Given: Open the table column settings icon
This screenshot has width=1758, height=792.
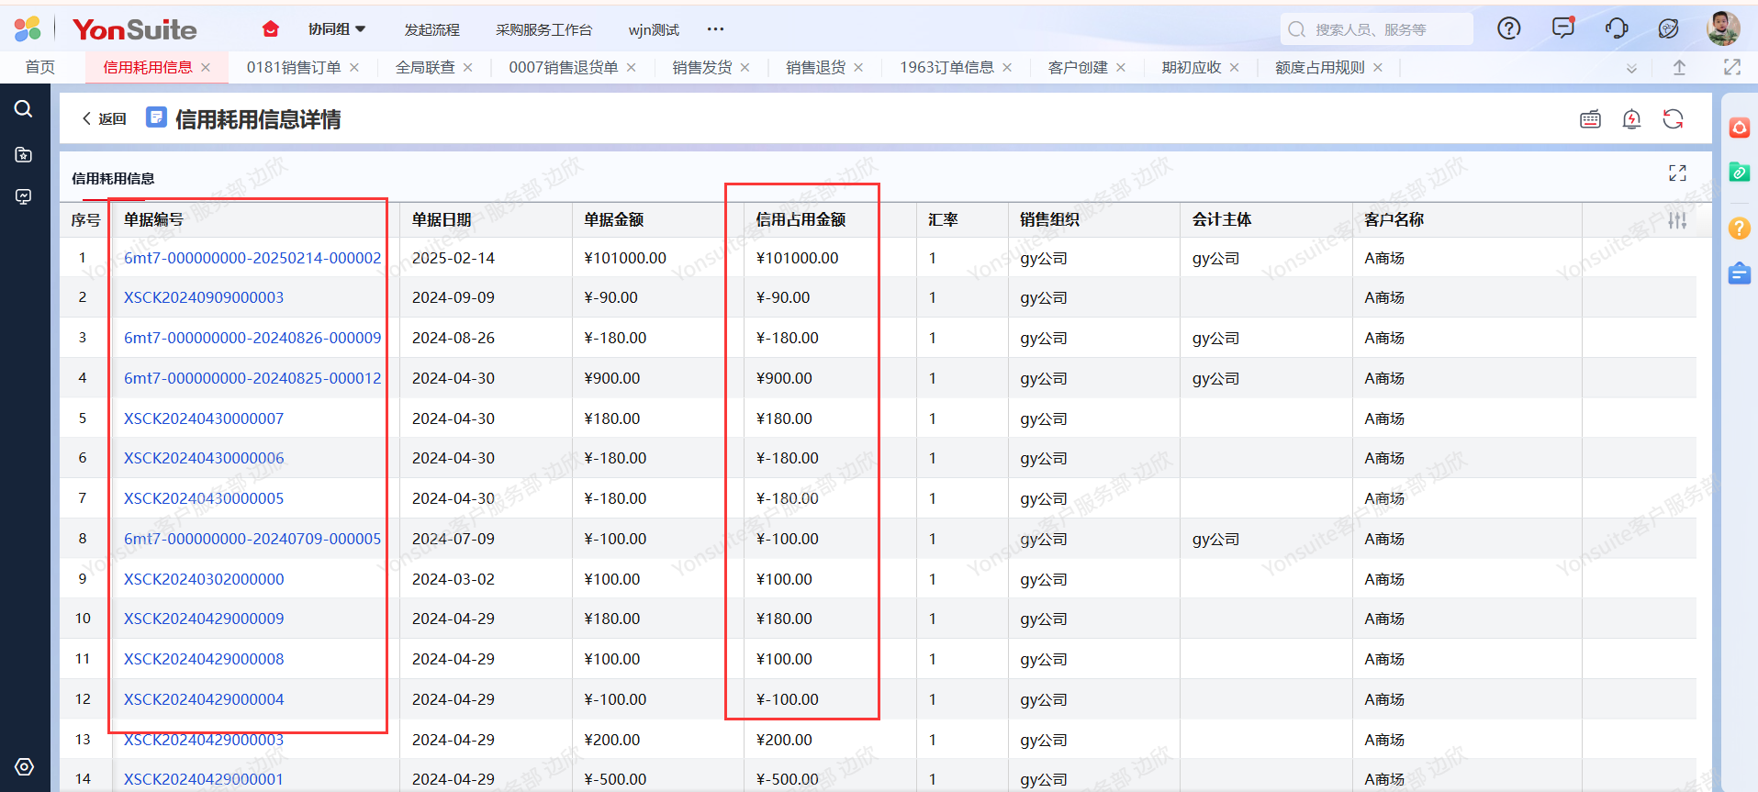Looking at the screenshot, I should click(x=1677, y=220).
